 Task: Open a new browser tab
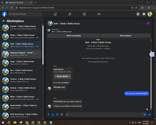(x=36, y=2)
